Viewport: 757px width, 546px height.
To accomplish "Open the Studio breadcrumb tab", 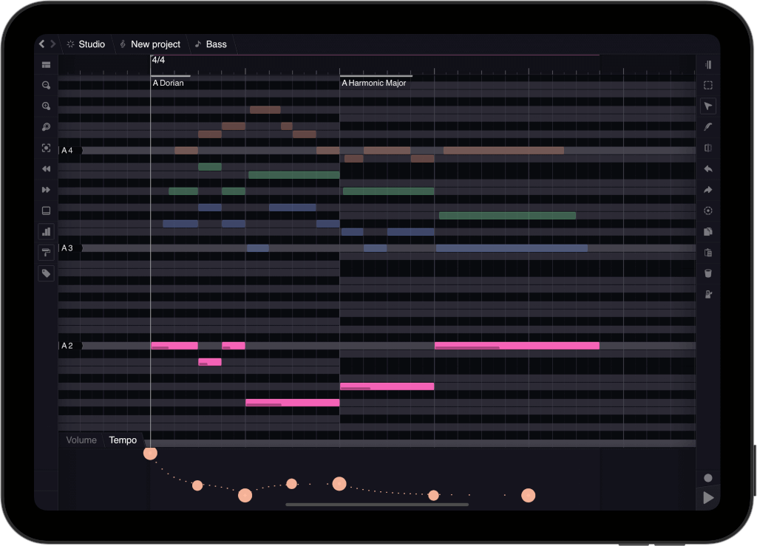I will coord(86,44).
